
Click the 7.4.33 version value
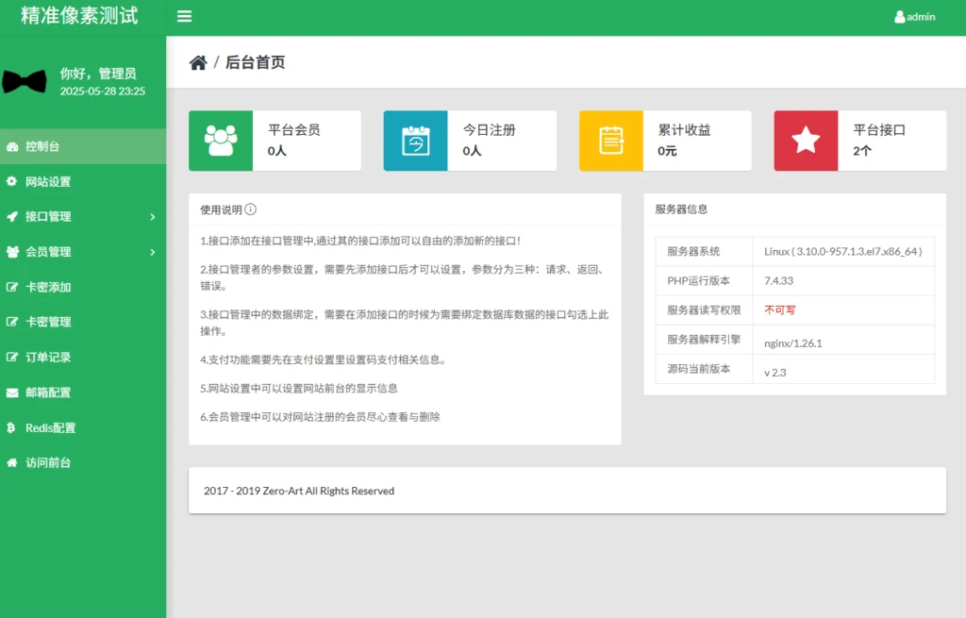(778, 281)
